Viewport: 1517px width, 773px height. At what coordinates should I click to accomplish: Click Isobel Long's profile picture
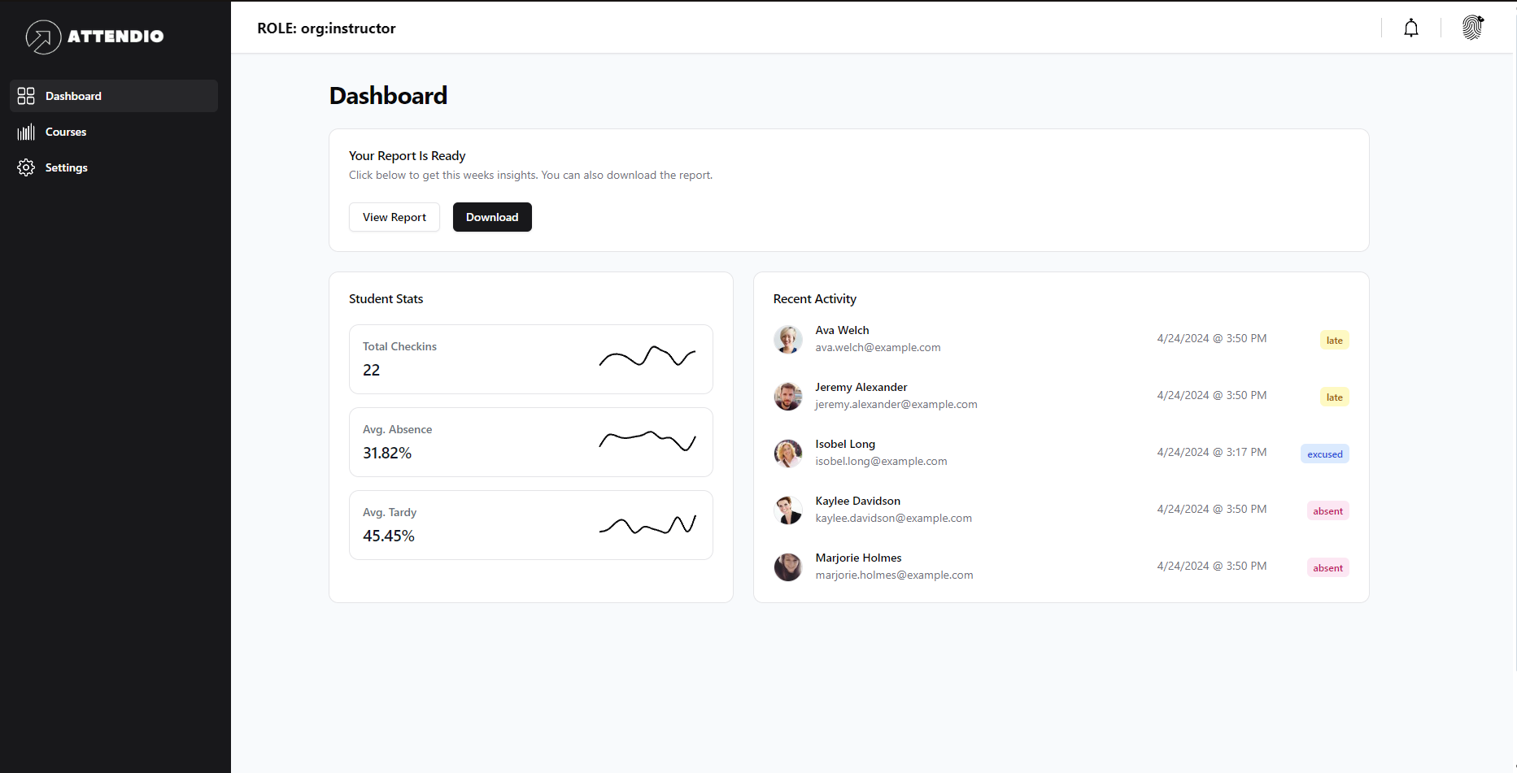pos(787,454)
